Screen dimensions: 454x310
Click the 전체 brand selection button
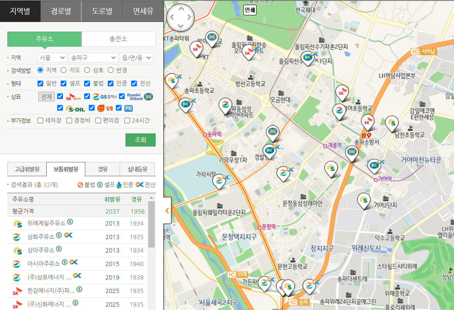[x=46, y=96]
